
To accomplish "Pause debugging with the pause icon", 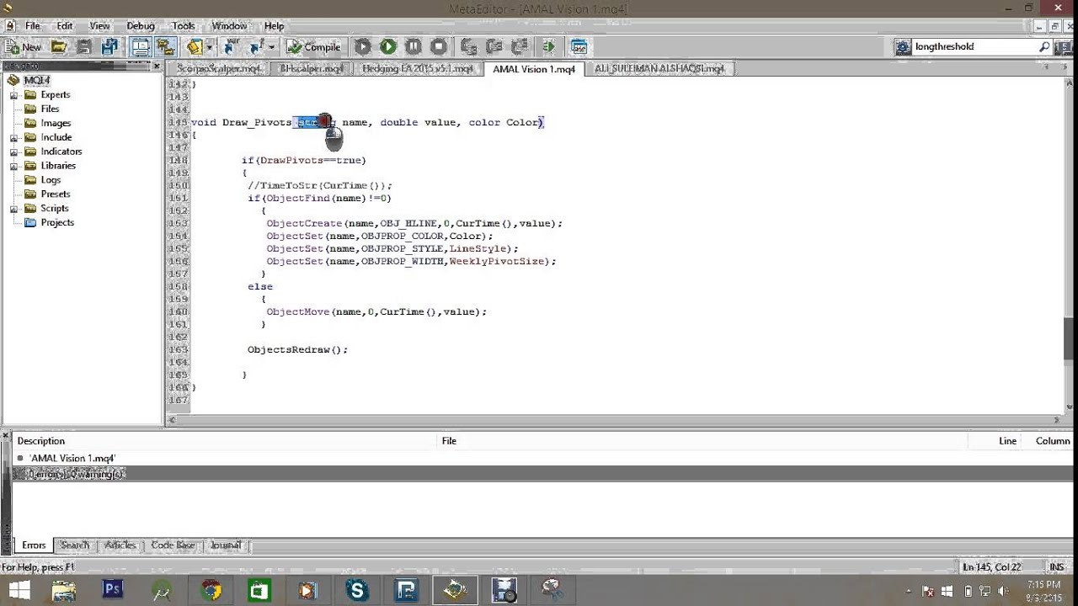I will (414, 47).
